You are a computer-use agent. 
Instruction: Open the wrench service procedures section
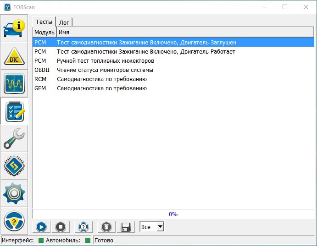[14, 139]
